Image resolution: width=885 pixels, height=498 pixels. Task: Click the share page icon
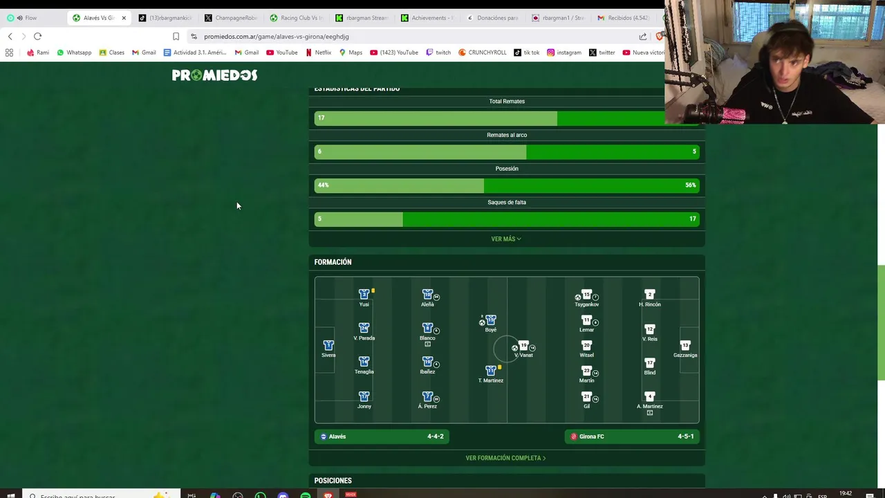[x=643, y=36]
